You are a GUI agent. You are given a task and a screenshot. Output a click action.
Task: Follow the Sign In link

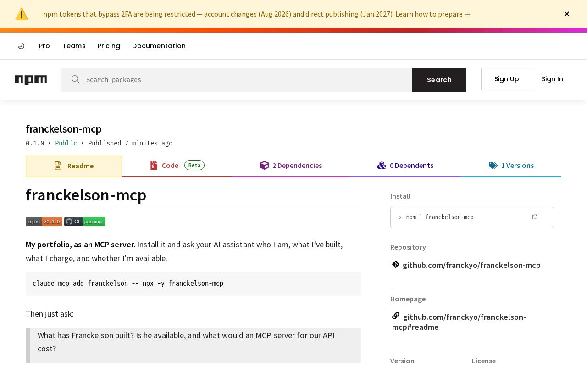(x=552, y=79)
